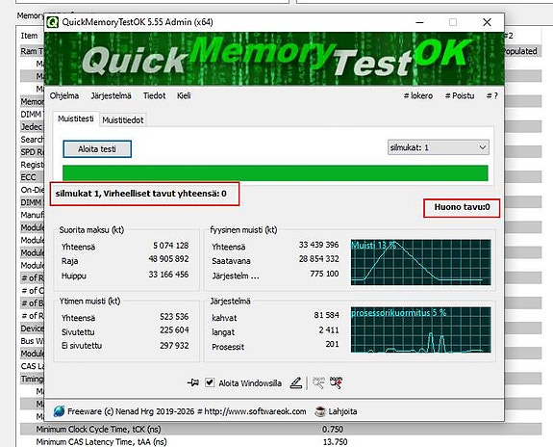553x447 pixels.
Task: Open the Tiedot menu
Action: [155, 95]
